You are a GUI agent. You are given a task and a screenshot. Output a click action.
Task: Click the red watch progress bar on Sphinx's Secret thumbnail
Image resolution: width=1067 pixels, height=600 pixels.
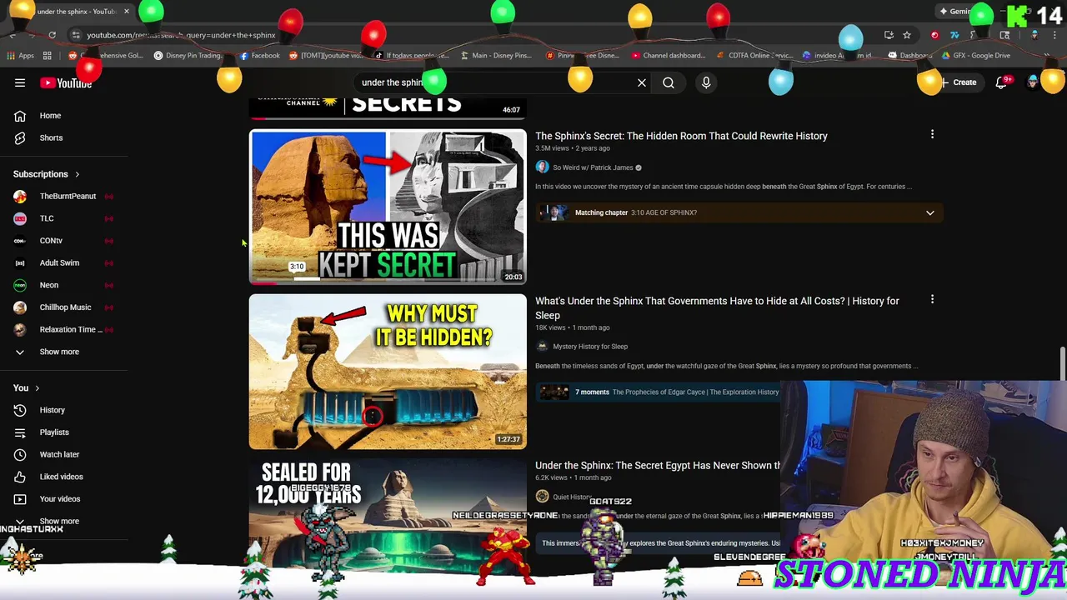point(264,283)
